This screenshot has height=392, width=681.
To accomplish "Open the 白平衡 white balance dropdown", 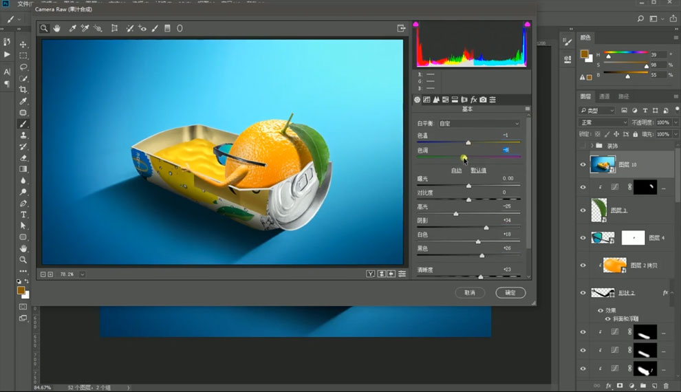I will pyautogui.click(x=479, y=123).
